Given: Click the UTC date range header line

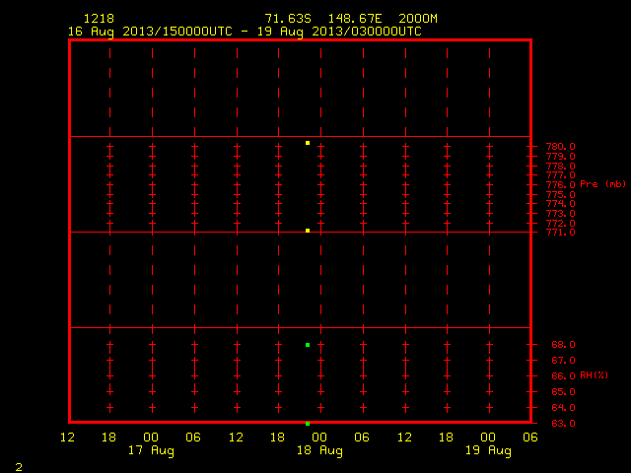Looking at the screenshot, I should [x=245, y=32].
